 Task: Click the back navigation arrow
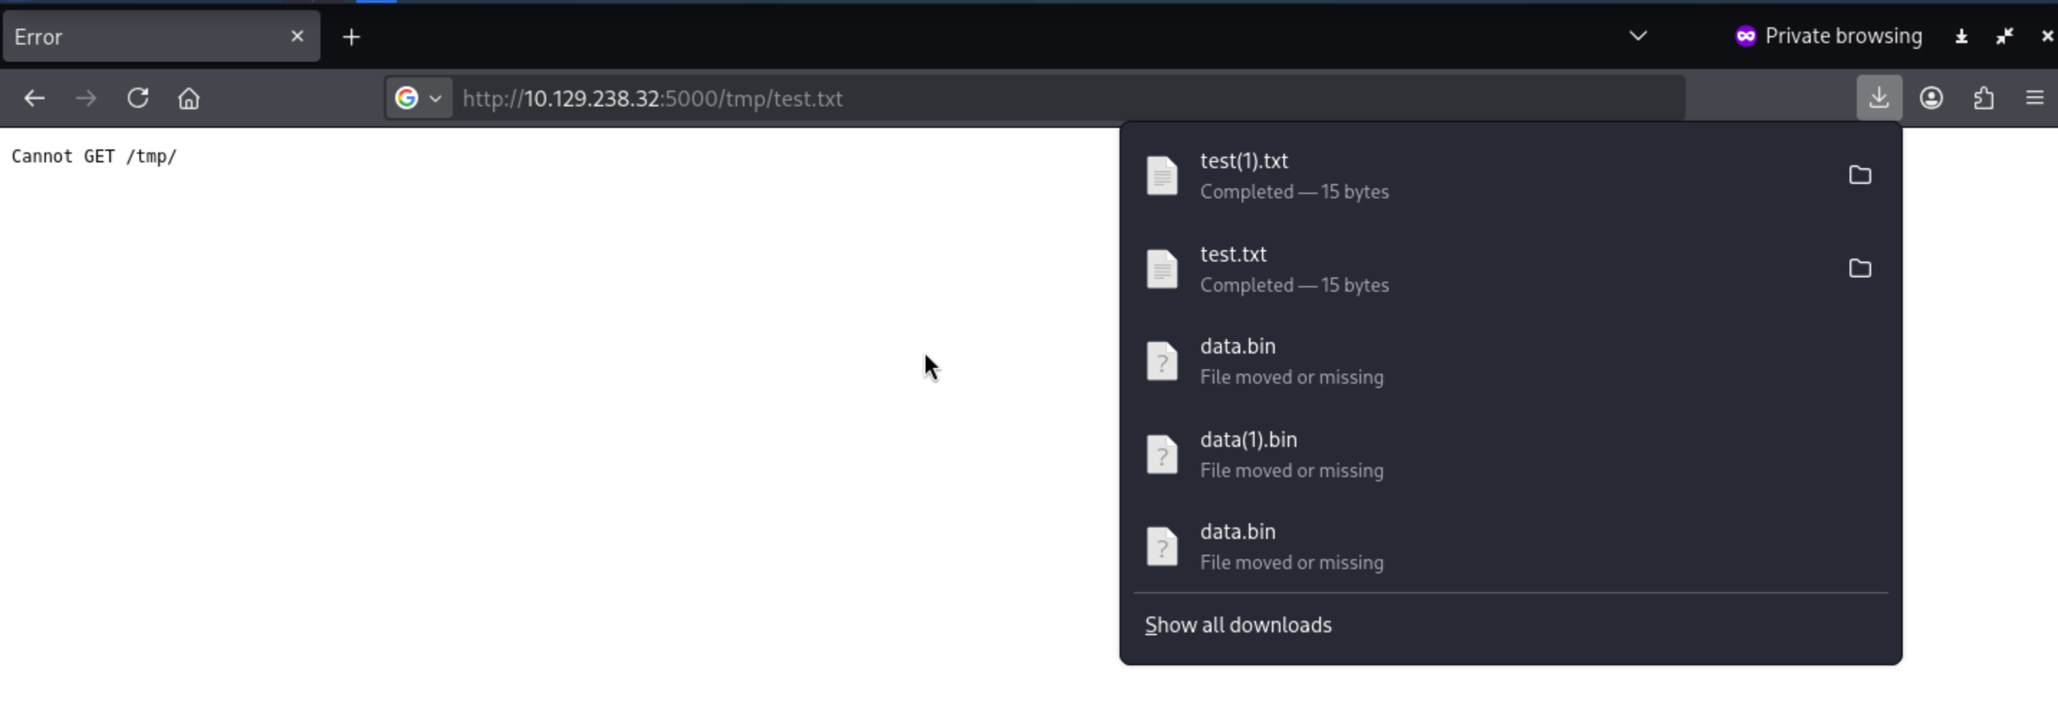(34, 98)
